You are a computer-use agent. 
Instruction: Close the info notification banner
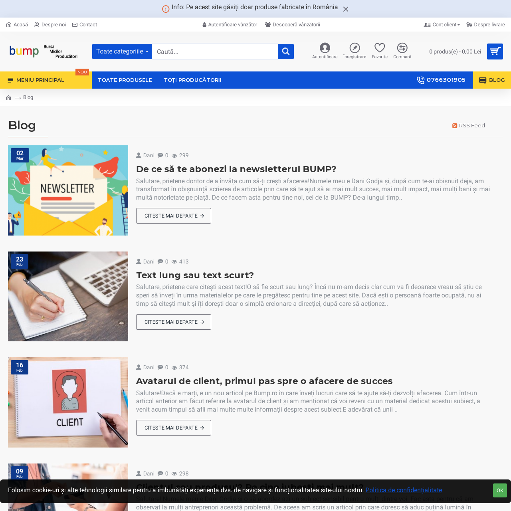[x=346, y=9]
